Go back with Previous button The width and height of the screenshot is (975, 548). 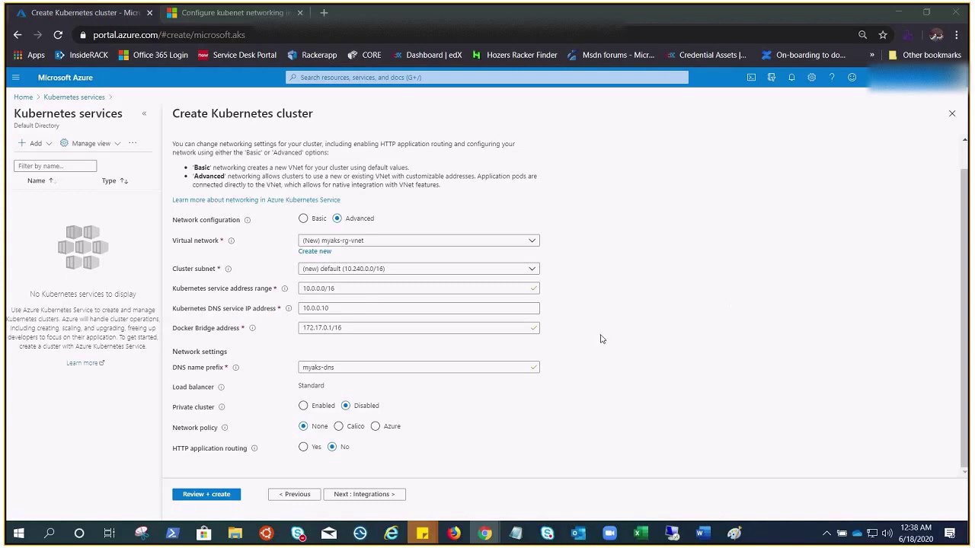click(294, 494)
